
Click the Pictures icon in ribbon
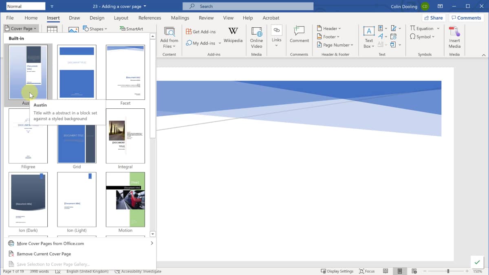(x=73, y=30)
